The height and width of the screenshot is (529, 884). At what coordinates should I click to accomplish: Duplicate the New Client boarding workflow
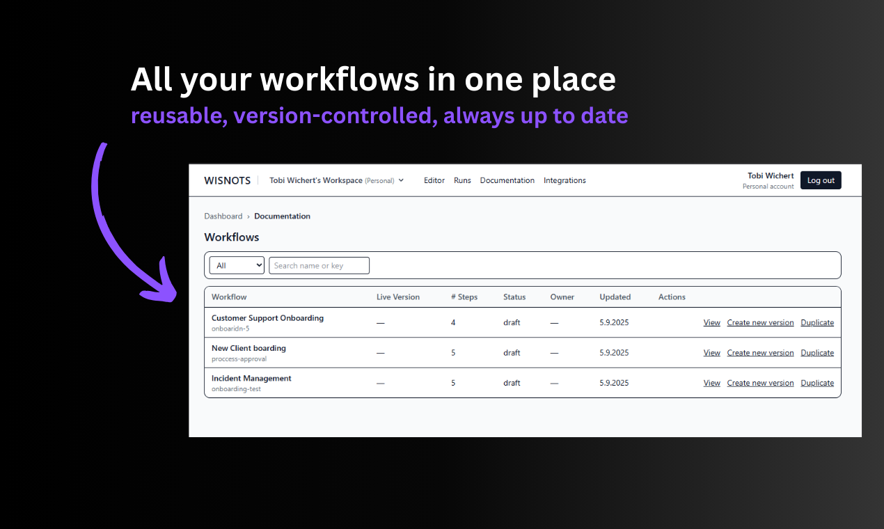coord(817,353)
